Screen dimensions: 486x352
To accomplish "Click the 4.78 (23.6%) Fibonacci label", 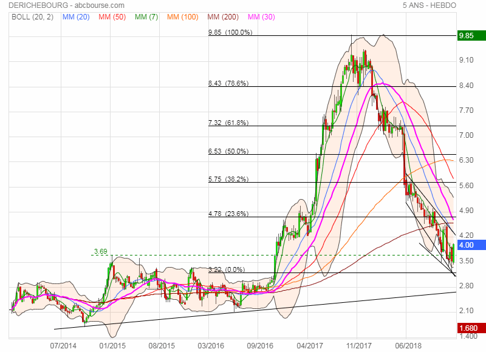I will point(228,214).
